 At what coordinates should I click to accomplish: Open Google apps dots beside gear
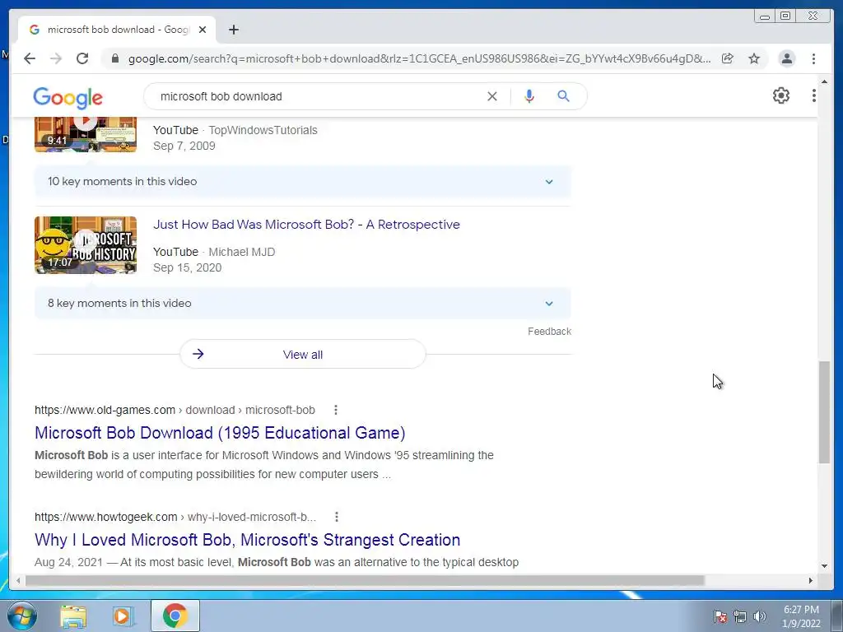813,95
